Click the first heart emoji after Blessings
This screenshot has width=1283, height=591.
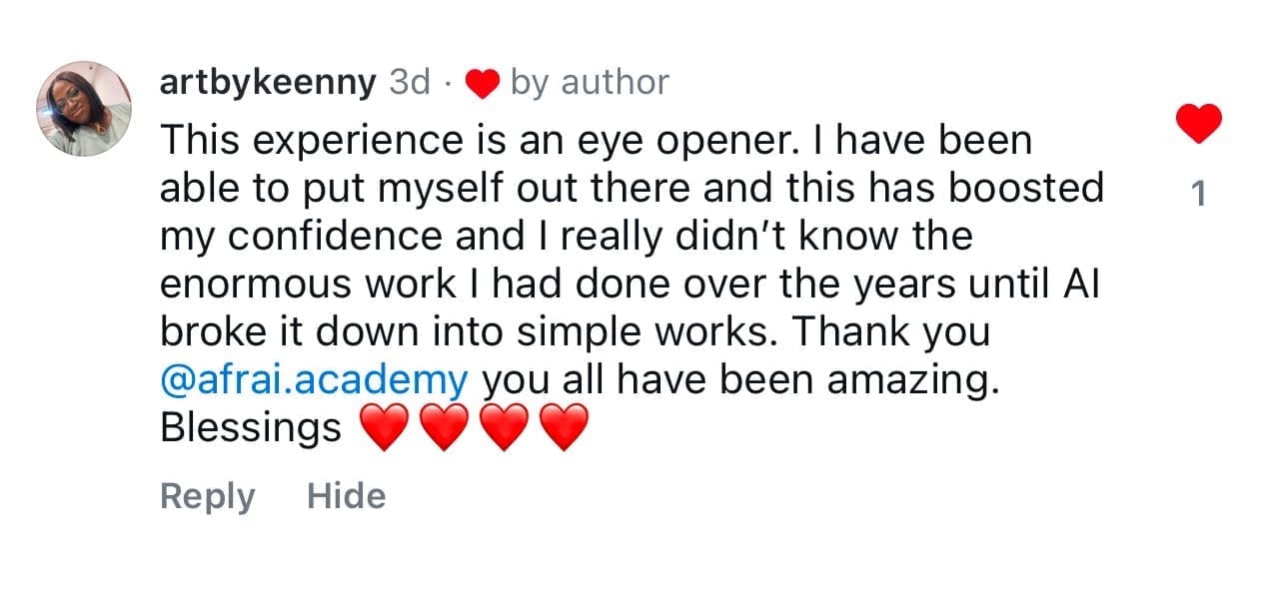pyautogui.click(x=383, y=430)
